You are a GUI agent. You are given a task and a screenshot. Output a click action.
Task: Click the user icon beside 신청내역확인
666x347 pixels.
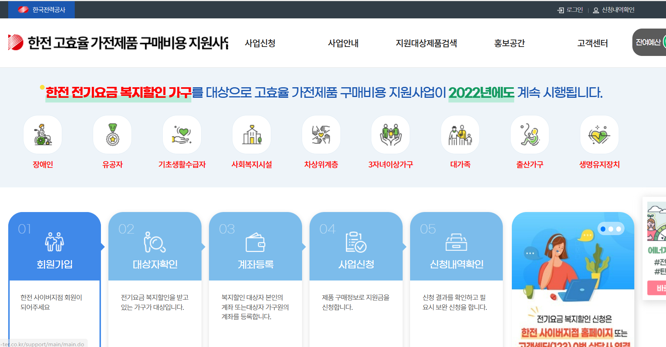[596, 10]
